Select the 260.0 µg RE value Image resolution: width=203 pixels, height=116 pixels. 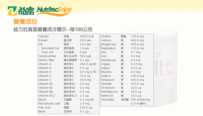coord(88,64)
